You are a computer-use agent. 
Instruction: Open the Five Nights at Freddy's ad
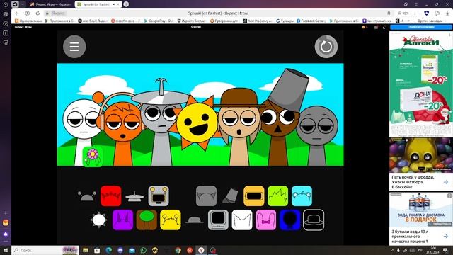[x=421, y=164]
